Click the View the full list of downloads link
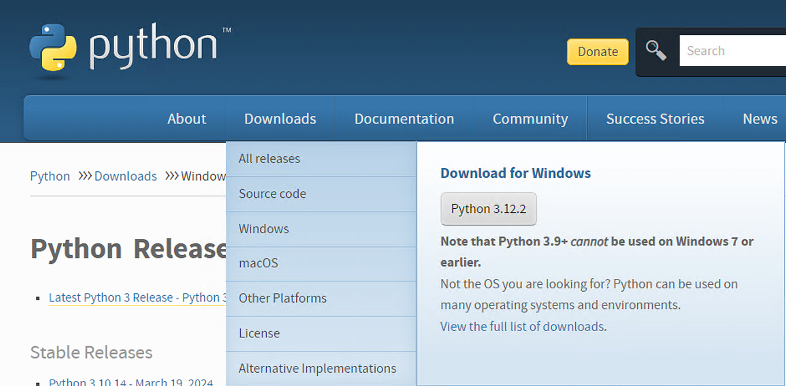This screenshot has height=386, width=786. [522, 326]
